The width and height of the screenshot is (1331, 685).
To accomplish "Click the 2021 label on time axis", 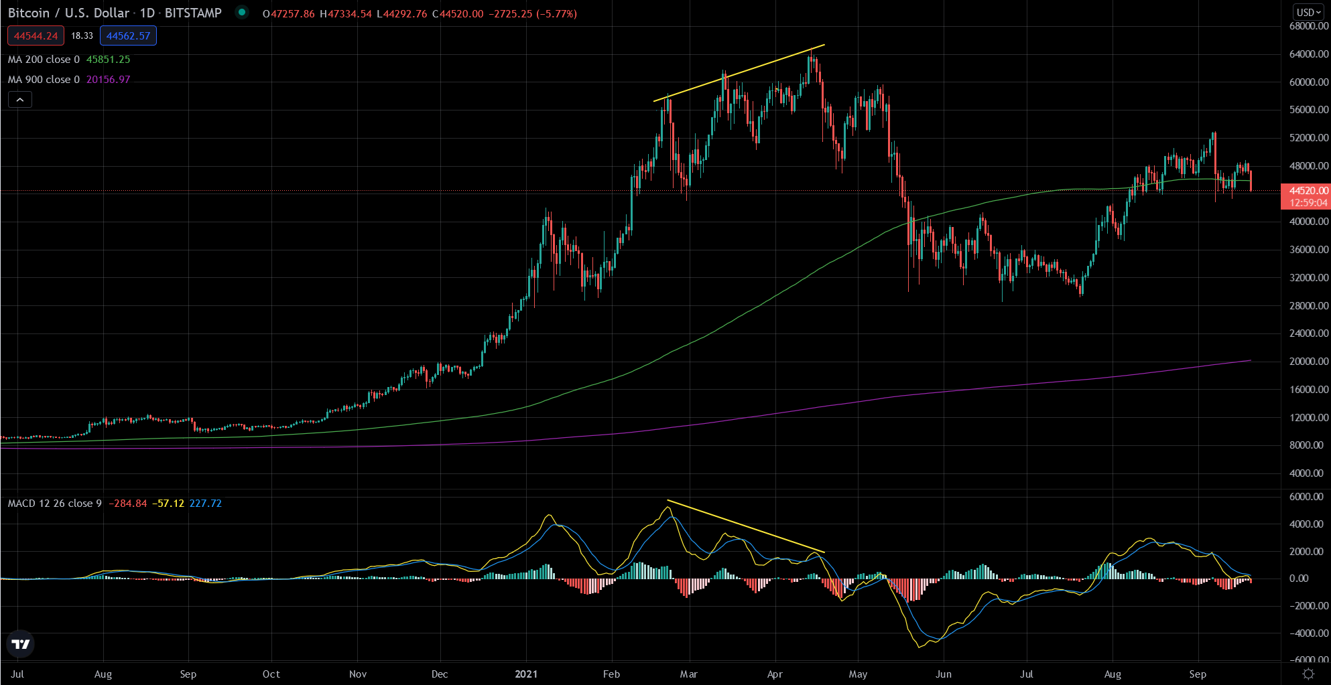I will point(526,674).
